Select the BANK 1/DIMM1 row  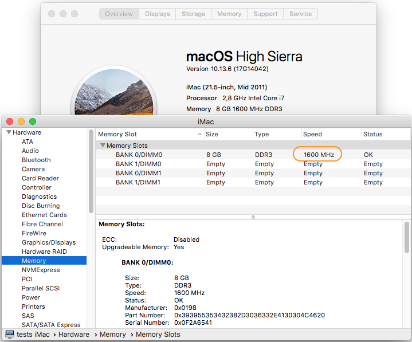tap(253, 182)
